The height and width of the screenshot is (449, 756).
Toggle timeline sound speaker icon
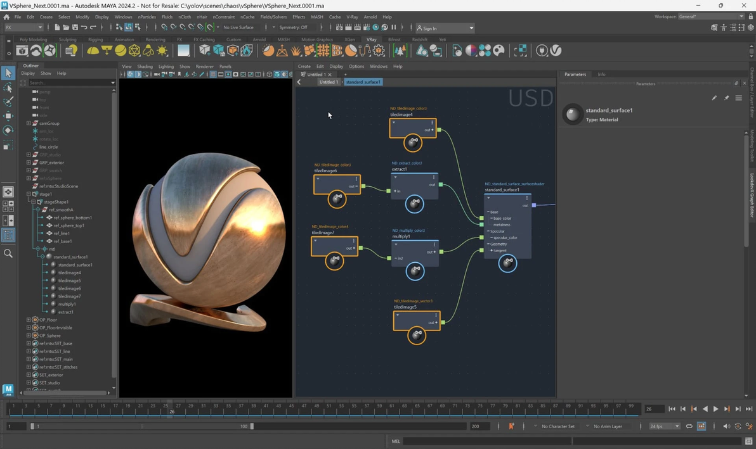click(x=727, y=426)
